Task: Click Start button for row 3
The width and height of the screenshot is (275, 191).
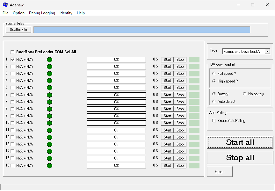Action: pos(167,74)
